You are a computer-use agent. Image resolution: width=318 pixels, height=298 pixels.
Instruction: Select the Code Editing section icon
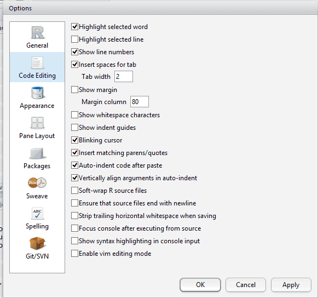click(38, 63)
